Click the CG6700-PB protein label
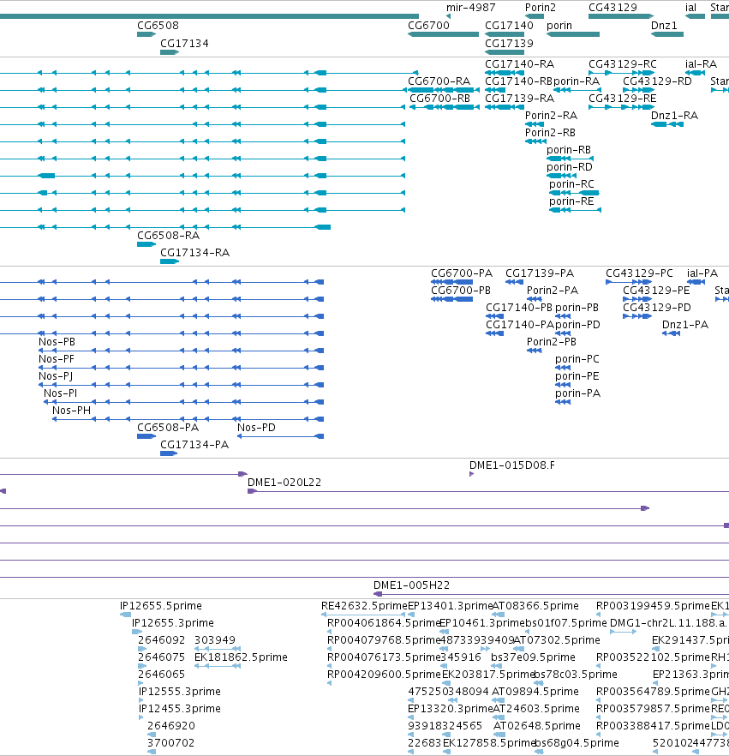Image resolution: width=729 pixels, height=756 pixels. (461, 291)
